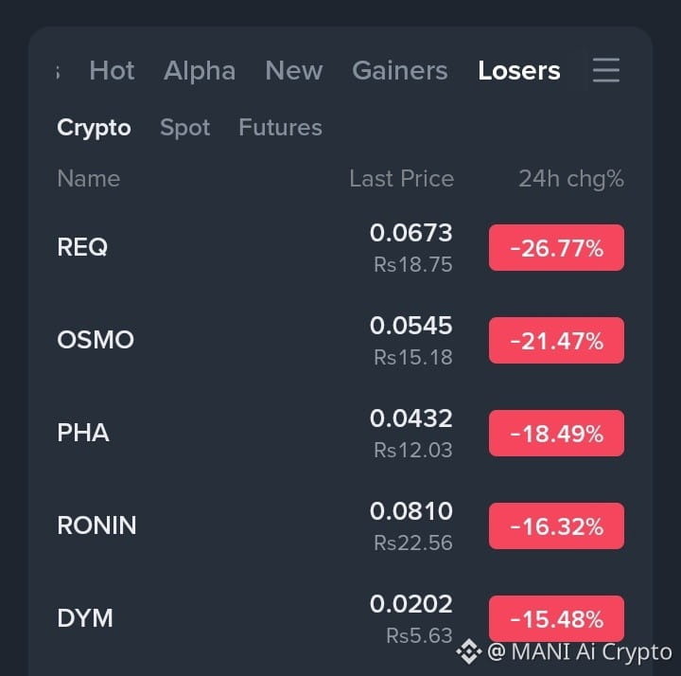Open the OSMO coin row

(340, 341)
